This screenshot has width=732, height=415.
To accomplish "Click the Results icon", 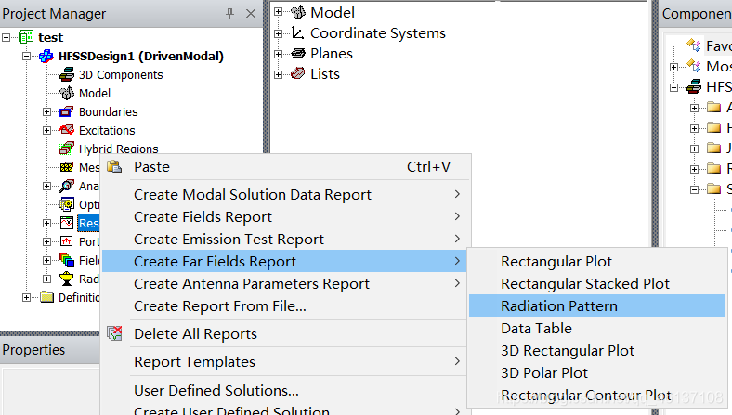I will (67, 223).
